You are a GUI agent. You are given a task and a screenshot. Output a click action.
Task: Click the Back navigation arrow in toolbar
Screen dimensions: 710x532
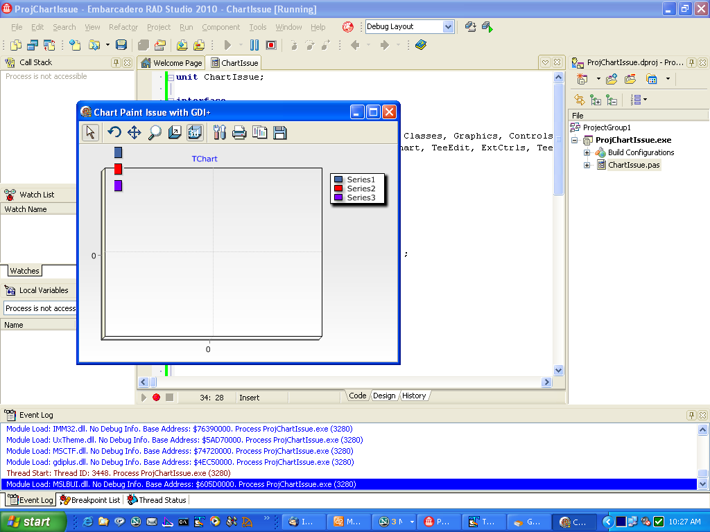click(355, 45)
